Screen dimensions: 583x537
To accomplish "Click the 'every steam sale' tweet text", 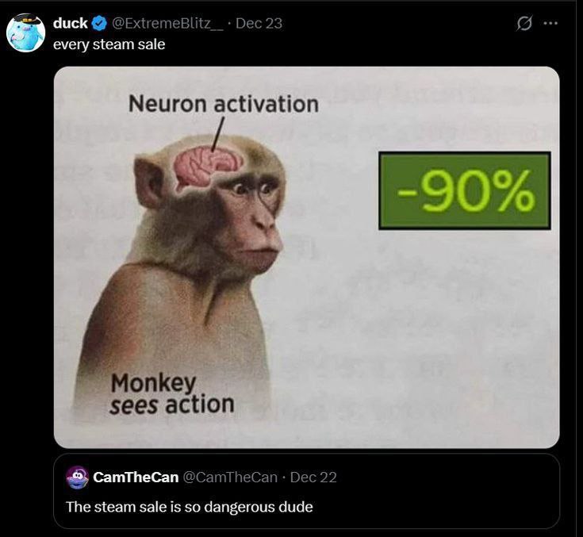I will pos(109,44).
